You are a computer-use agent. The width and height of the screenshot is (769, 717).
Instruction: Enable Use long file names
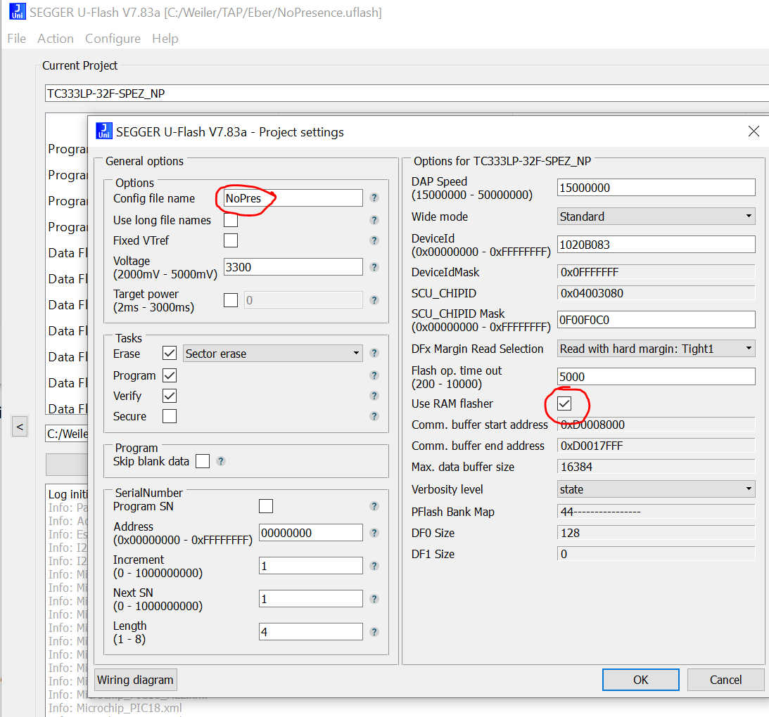(231, 220)
